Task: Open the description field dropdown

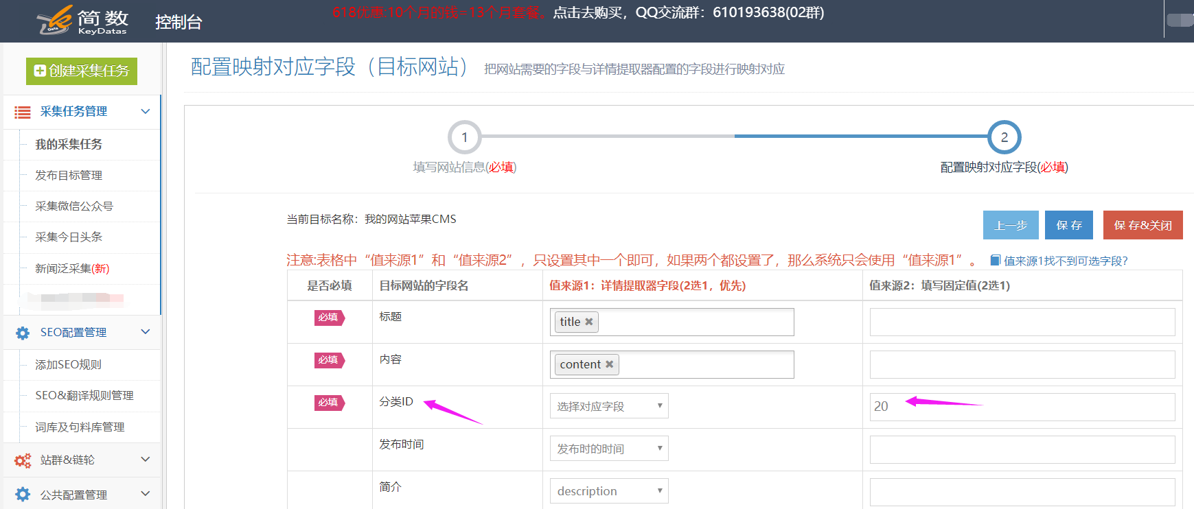Action: (608, 491)
